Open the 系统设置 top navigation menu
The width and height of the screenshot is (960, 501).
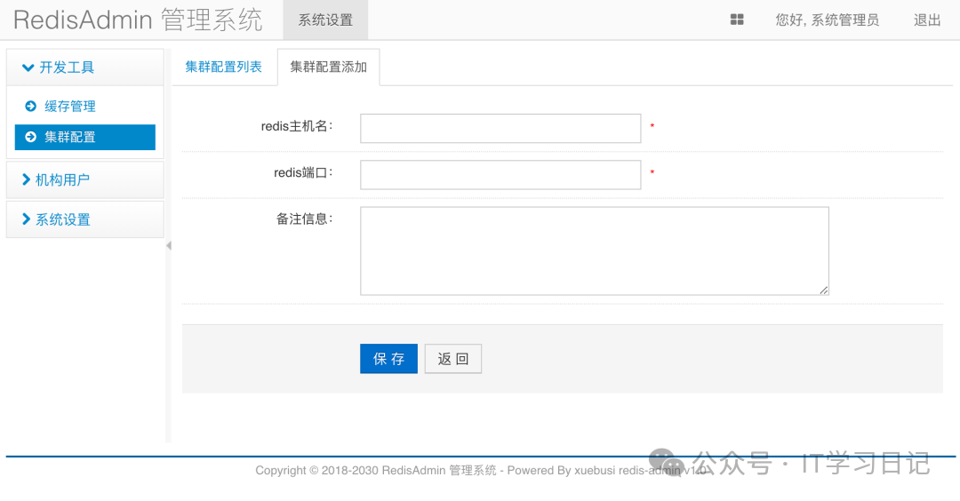(325, 20)
